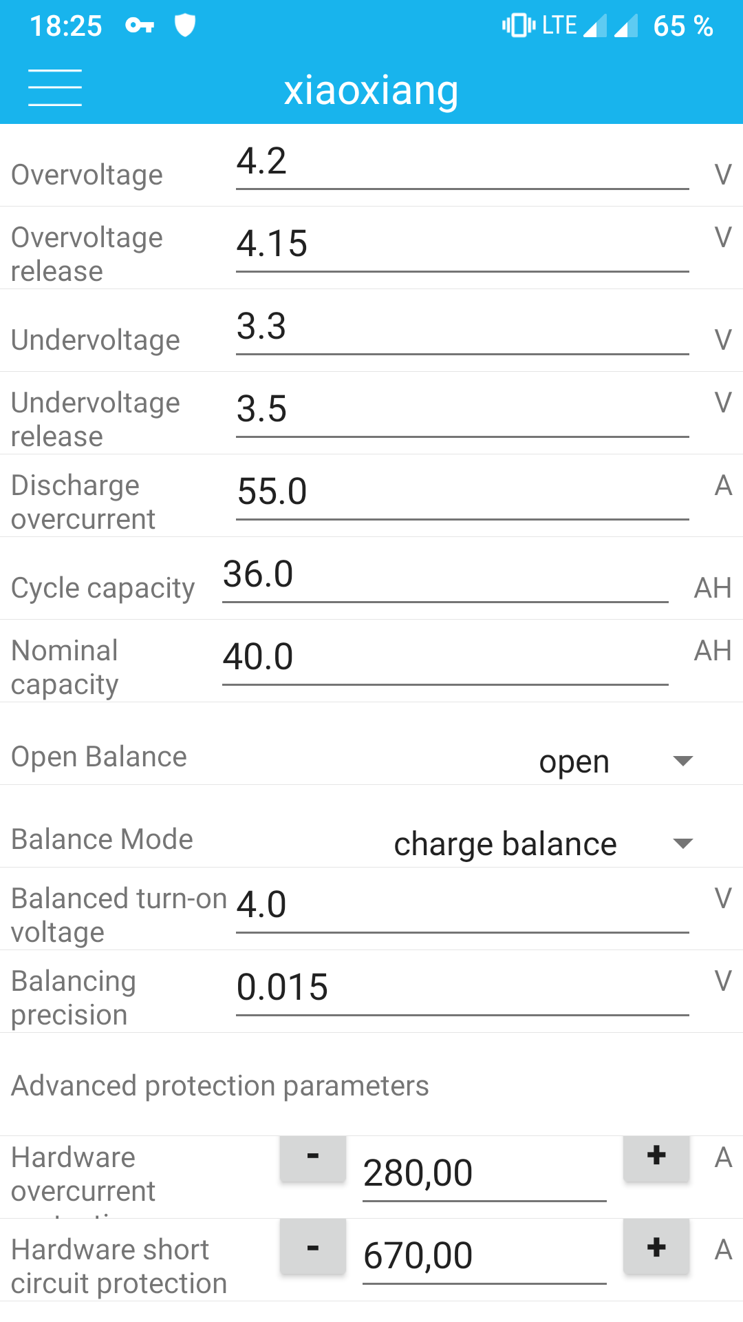Increase Hardware overcurrent value with plus

pyautogui.click(x=656, y=1157)
